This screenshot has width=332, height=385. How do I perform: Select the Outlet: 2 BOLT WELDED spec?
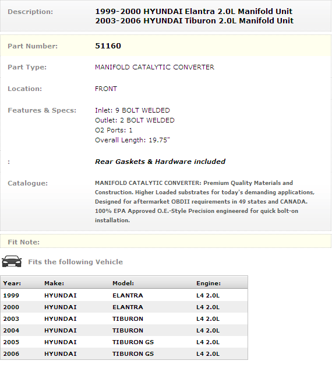click(x=135, y=120)
